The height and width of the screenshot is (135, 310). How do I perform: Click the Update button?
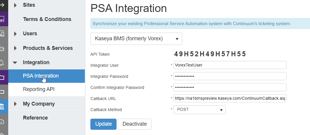pos(103,124)
